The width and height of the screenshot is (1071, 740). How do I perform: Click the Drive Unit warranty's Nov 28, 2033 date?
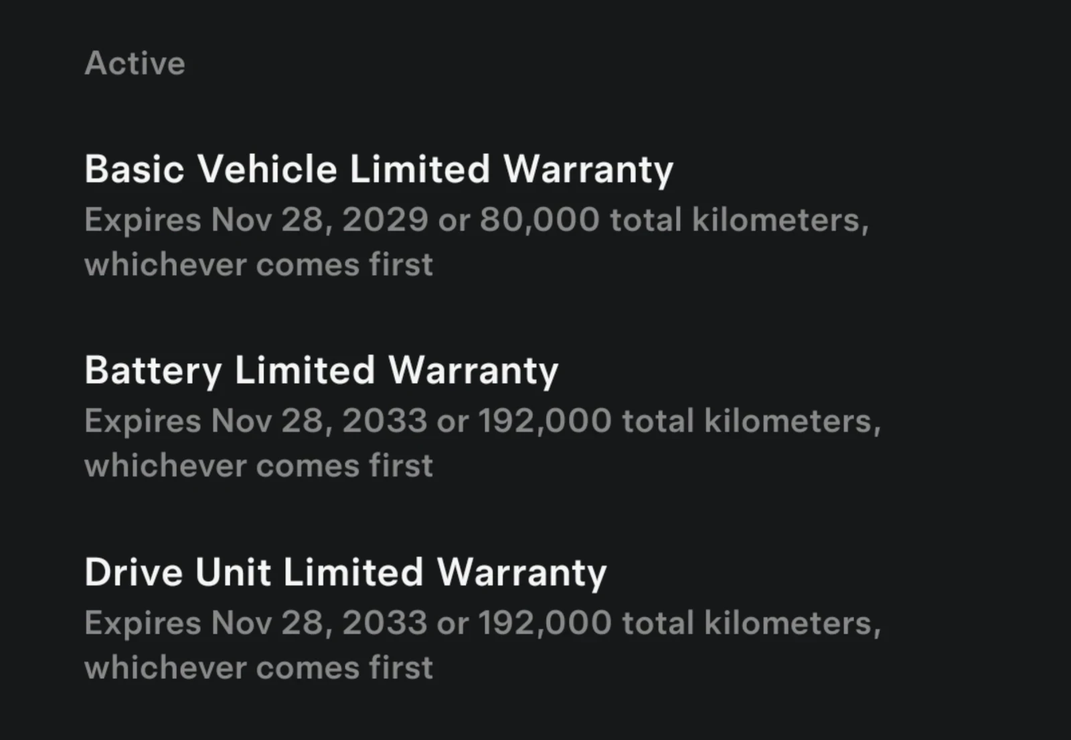tap(319, 624)
